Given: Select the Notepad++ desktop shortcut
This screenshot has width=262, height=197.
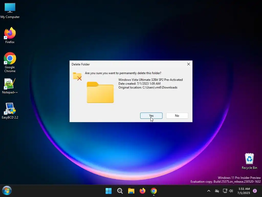Looking at the screenshot, I should tap(10, 86).
